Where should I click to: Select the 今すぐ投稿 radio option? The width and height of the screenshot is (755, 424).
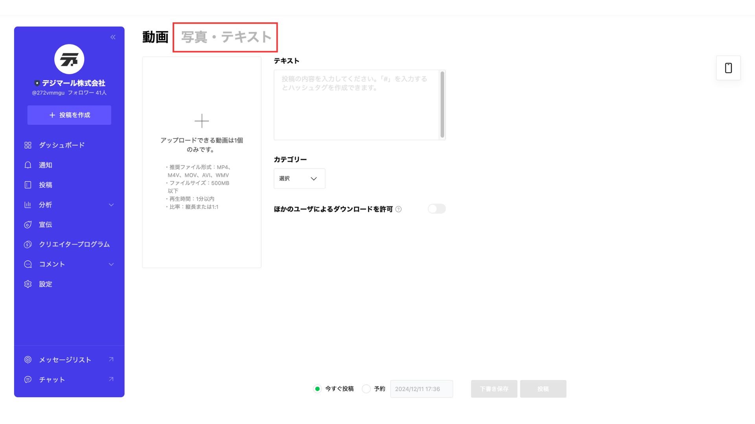pos(317,389)
